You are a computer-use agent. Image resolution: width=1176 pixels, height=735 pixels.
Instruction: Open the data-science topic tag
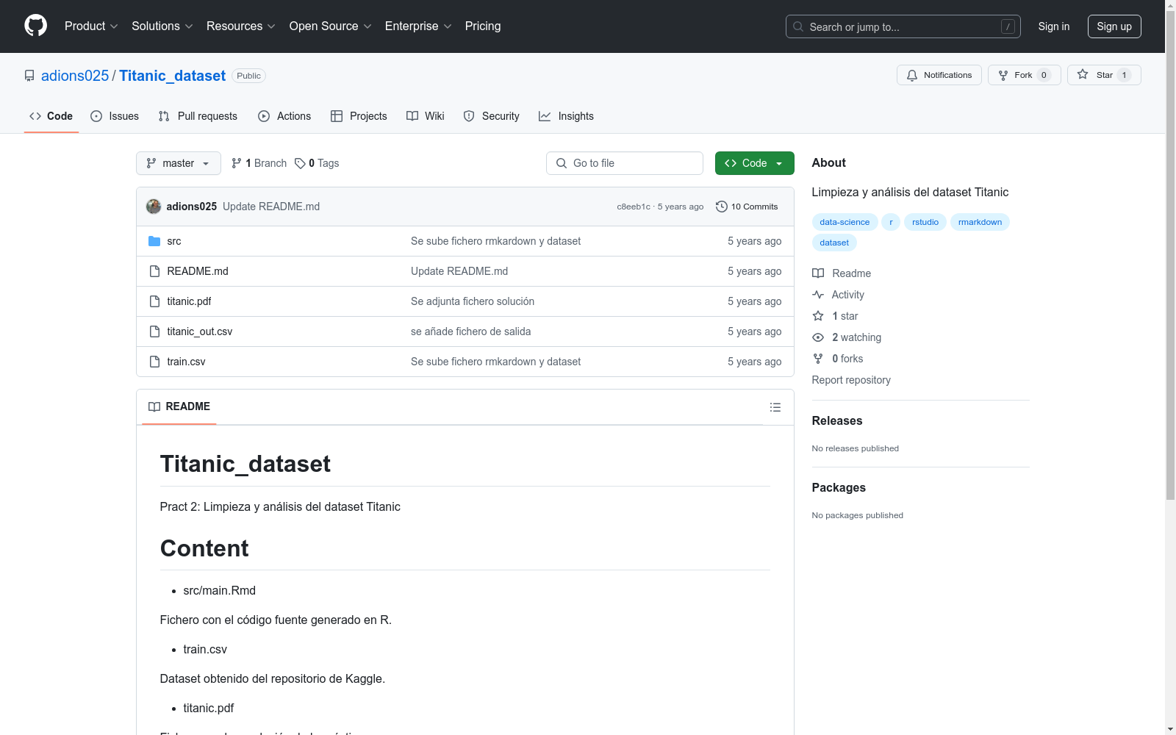(x=845, y=222)
